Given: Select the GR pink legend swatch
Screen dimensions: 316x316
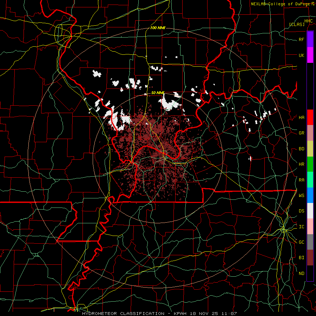Looking at the screenshot, I should pyautogui.click(x=310, y=133).
